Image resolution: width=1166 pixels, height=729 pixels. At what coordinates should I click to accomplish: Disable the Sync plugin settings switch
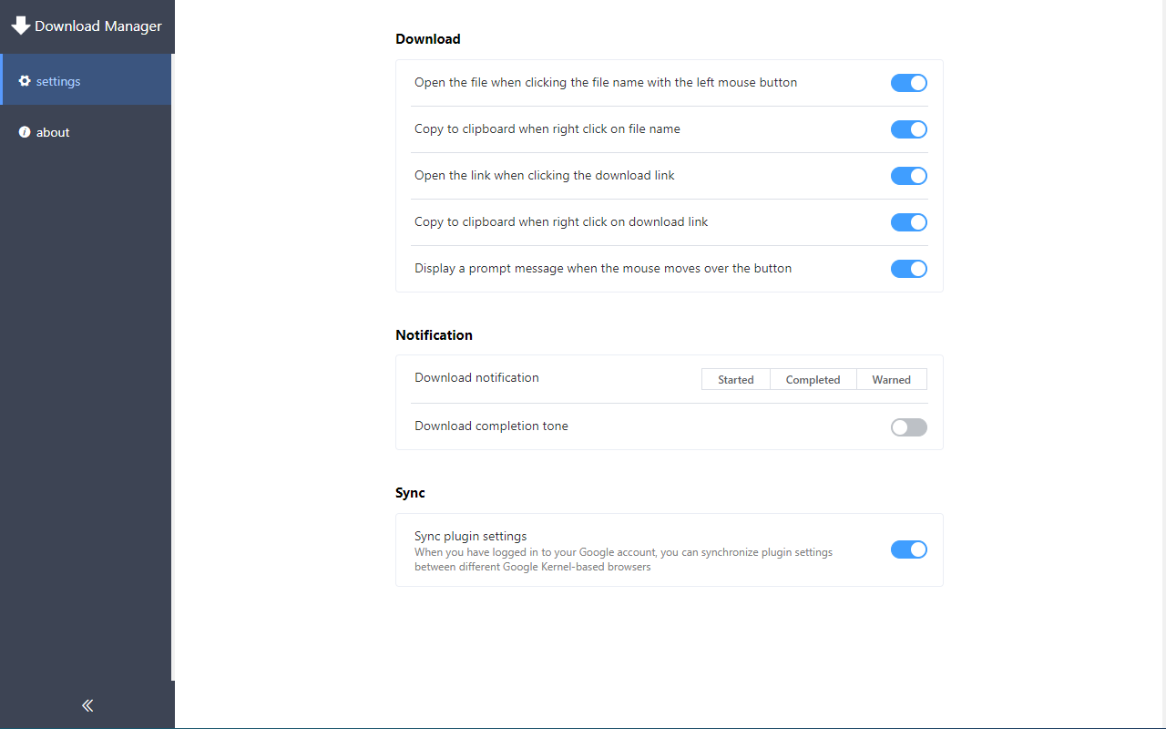coord(908,549)
